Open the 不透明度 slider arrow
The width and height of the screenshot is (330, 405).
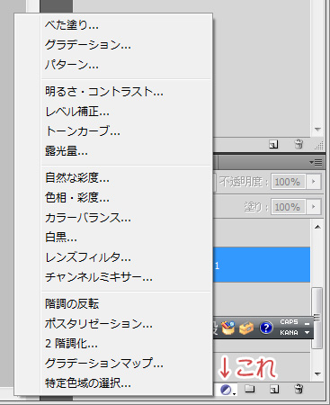(x=314, y=182)
